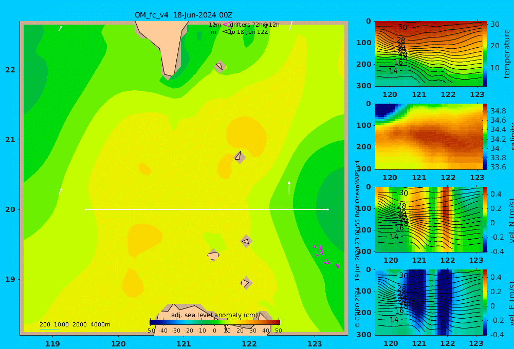Click latitude label 21 on the main map
The height and width of the screenshot is (349, 514).
point(10,140)
